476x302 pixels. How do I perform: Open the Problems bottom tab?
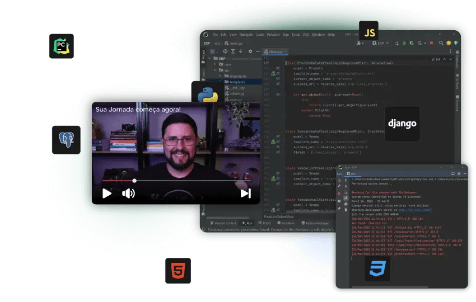tap(286, 223)
